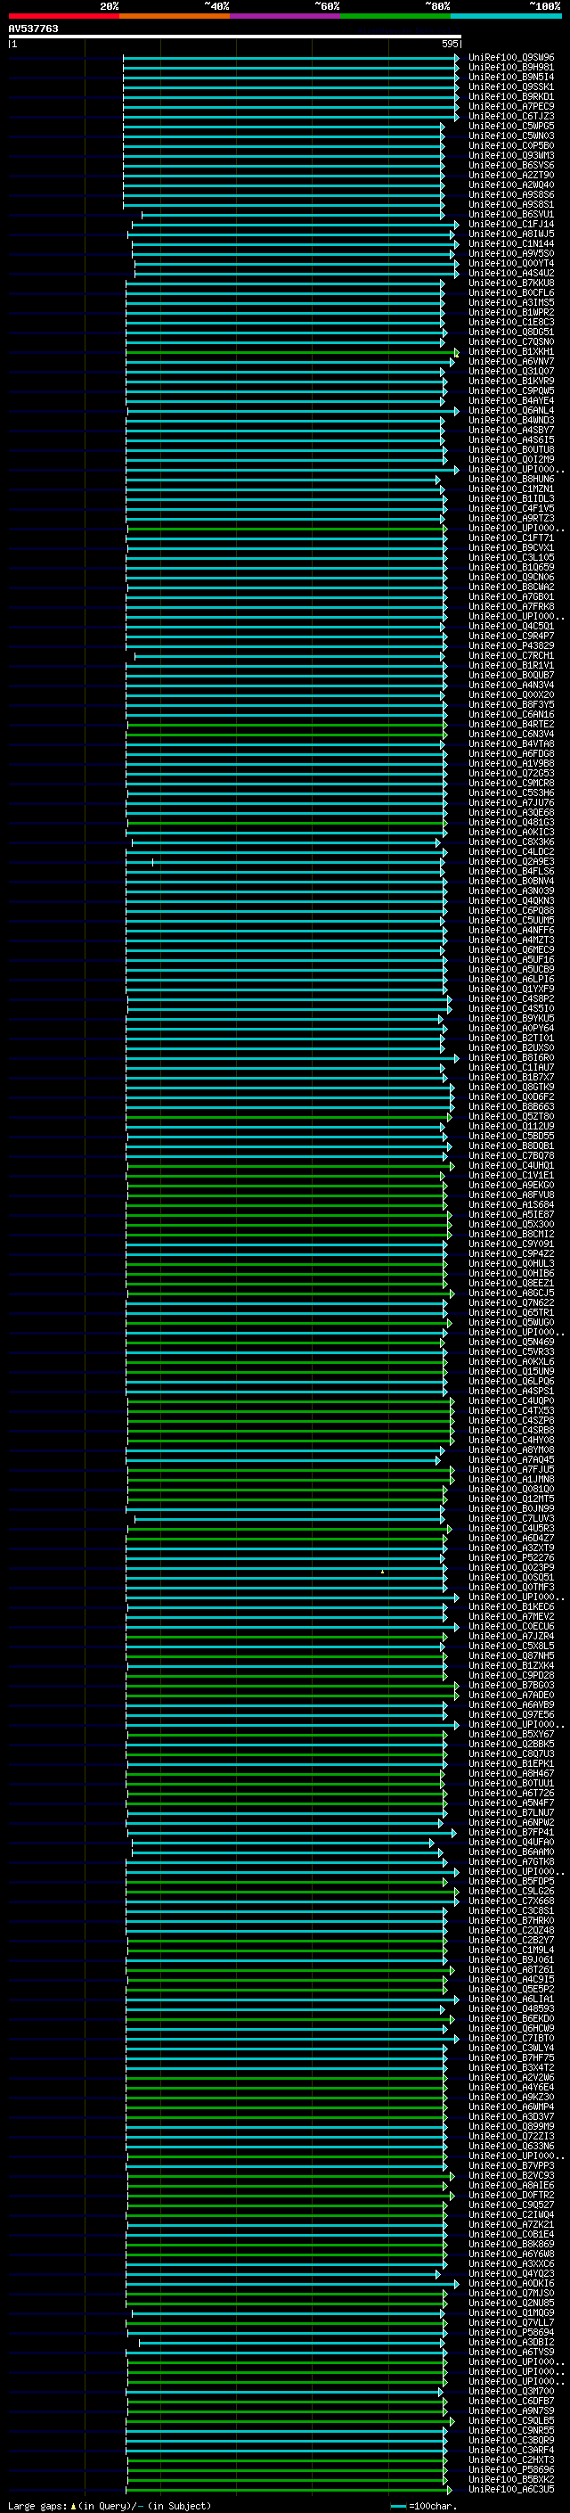Open hit UniRef100_C0P5B0

(511, 145)
